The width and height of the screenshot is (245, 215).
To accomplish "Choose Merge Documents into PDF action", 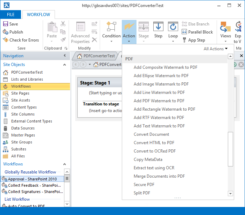I will (159, 176).
